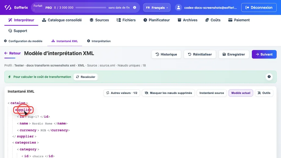281x158 pixels.
Task: Click the sup-17 value
Action: (x=33, y=117)
